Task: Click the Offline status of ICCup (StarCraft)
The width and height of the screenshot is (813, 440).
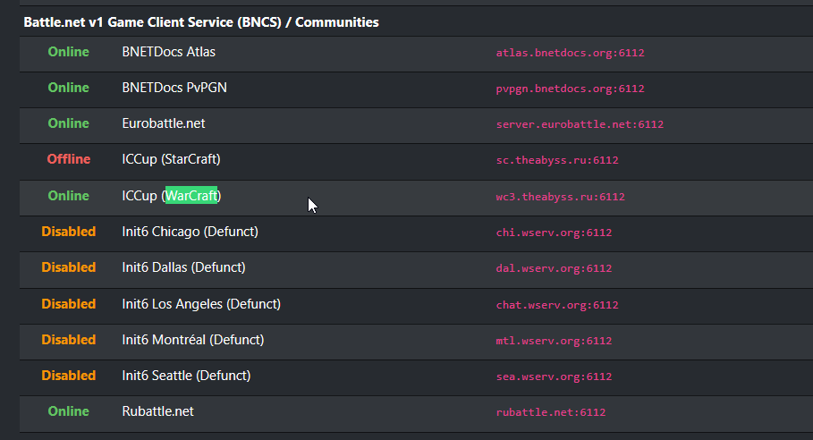Action: pyautogui.click(x=69, y=159)
